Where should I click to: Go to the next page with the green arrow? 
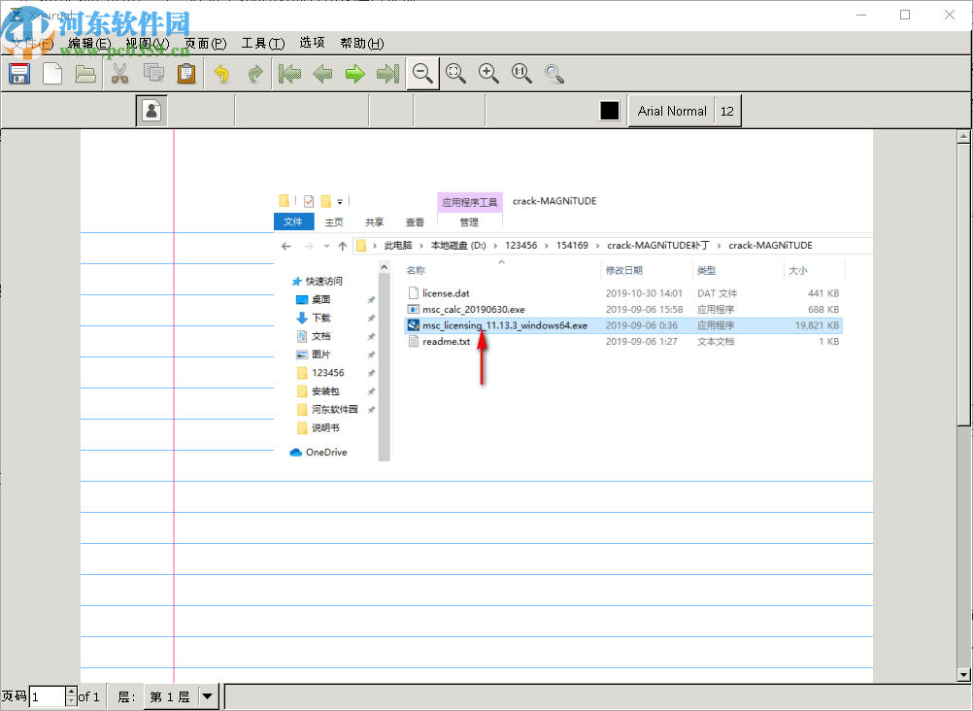tap(355, 74)
